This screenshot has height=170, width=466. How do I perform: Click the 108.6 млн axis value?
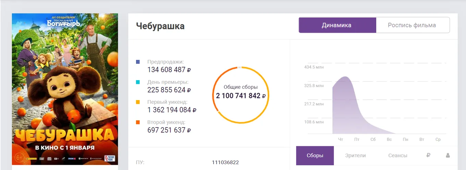click(x=314, y=122)
